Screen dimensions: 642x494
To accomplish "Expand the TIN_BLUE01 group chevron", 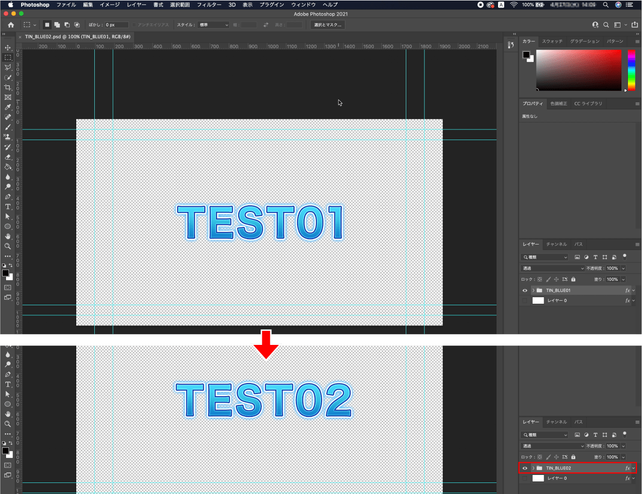I will point(533,291).
